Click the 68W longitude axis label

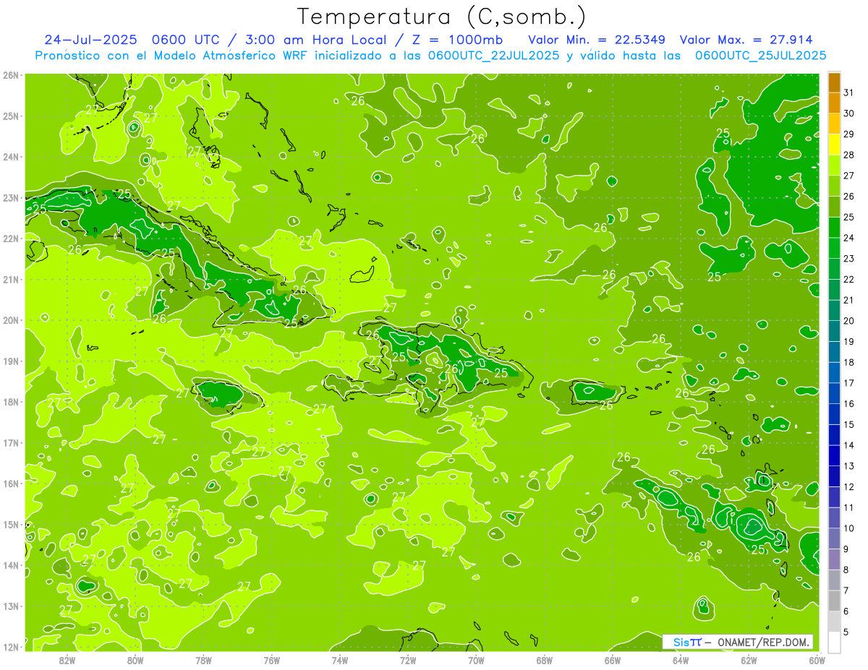[x=545, y=660]
